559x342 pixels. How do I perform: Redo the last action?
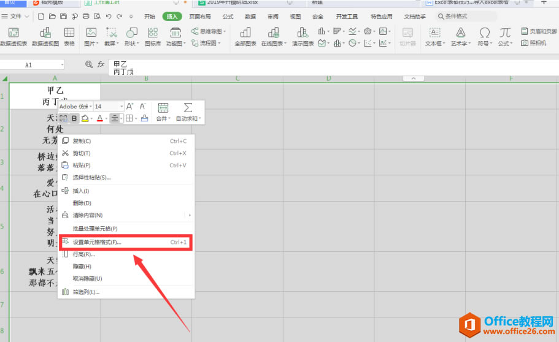tap(120, 17)
